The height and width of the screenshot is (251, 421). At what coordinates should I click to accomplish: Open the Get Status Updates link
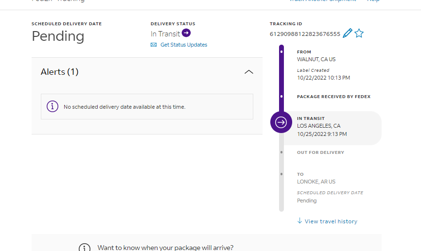[x=184, y=45]
